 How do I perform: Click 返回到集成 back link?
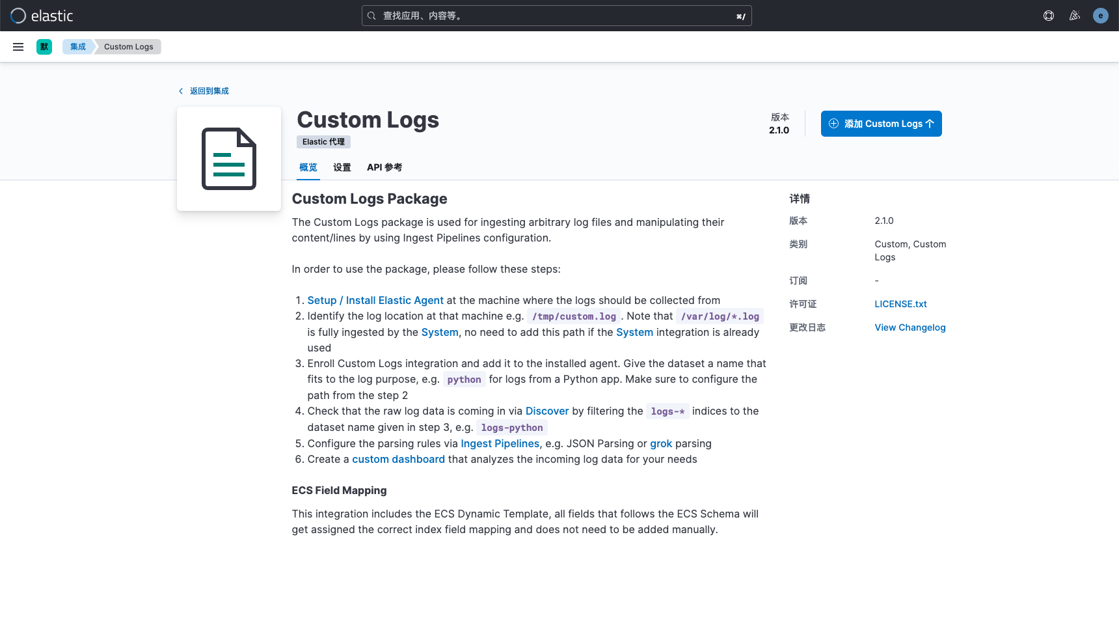tap(204, 91)
